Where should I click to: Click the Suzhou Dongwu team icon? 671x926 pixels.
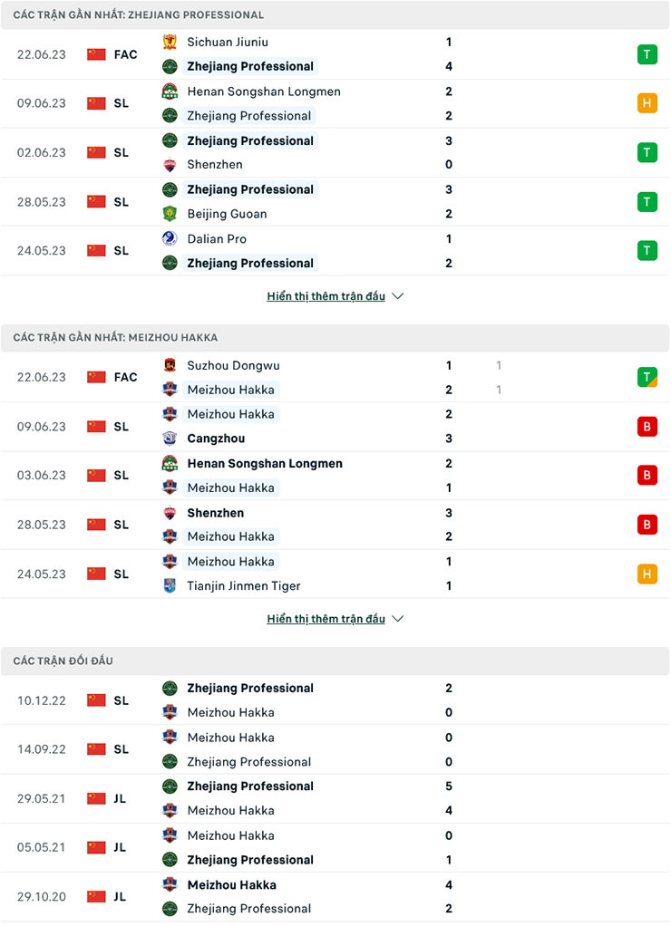point(169,365)
